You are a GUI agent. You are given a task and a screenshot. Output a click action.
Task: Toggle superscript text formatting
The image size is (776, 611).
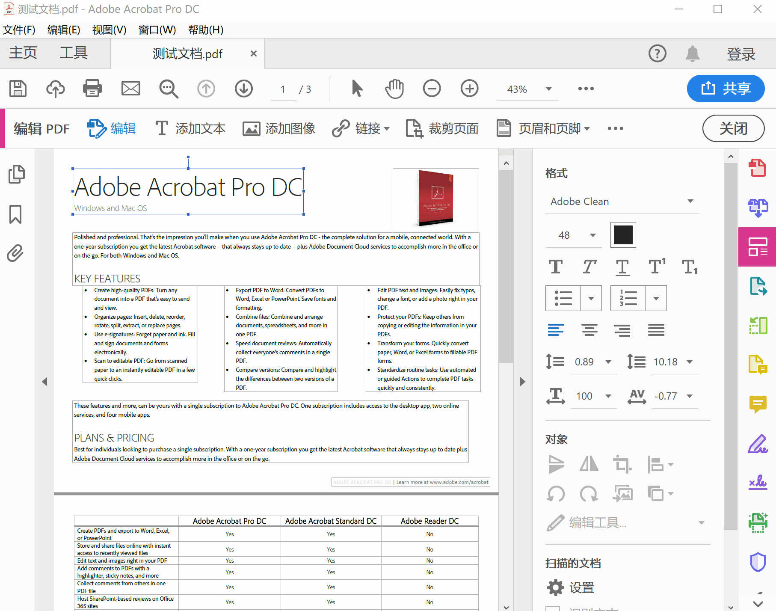(657, 266)
